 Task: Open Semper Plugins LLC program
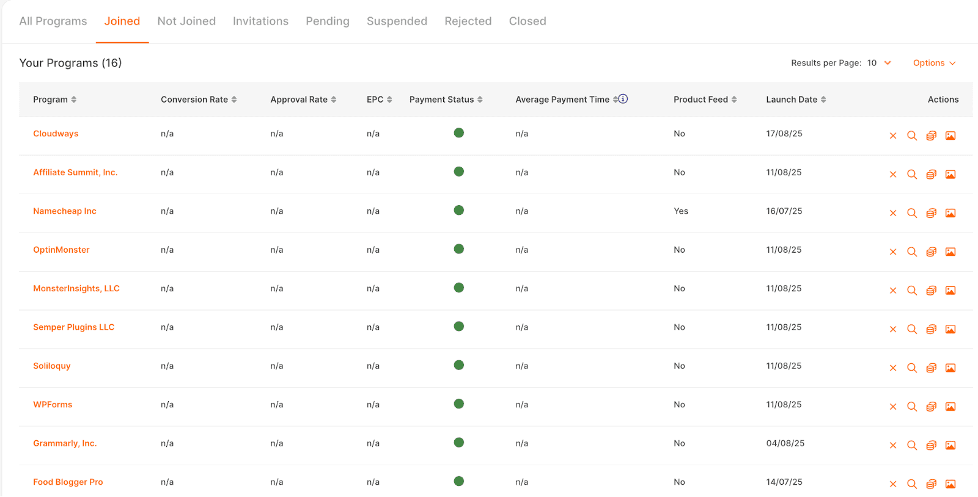74,327
